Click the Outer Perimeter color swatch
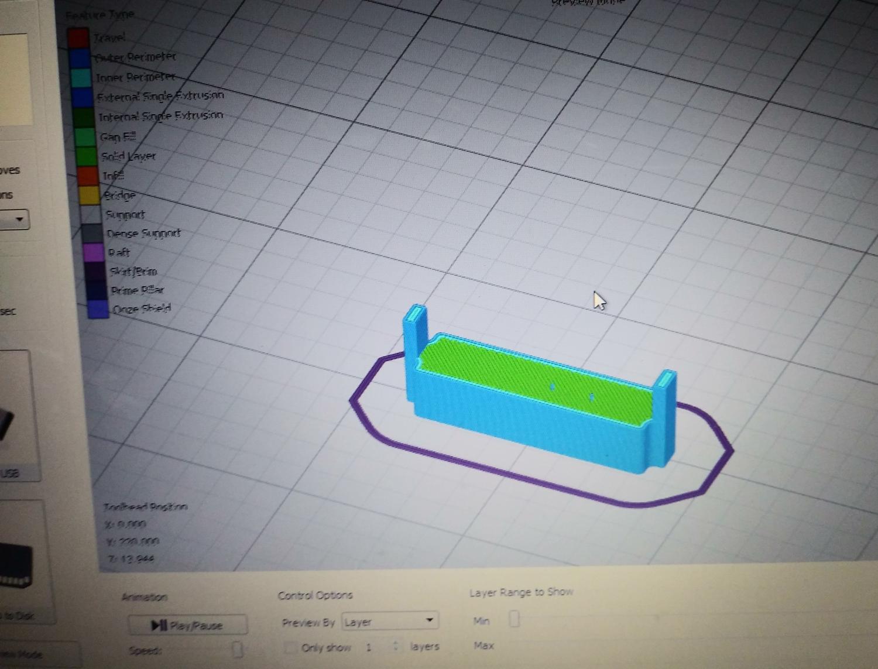Image resolution: width=878 pixels, height=669 pixels. [80, 57]
